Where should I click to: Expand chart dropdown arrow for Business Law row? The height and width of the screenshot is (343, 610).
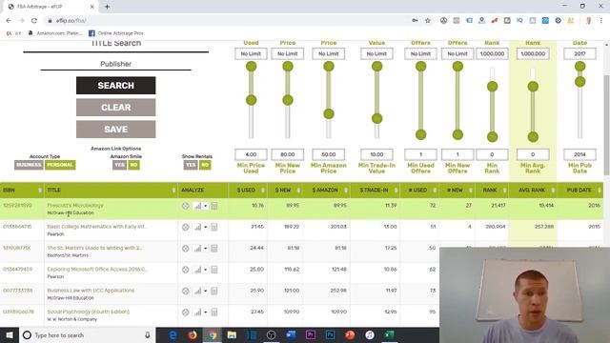coord(206,291)
